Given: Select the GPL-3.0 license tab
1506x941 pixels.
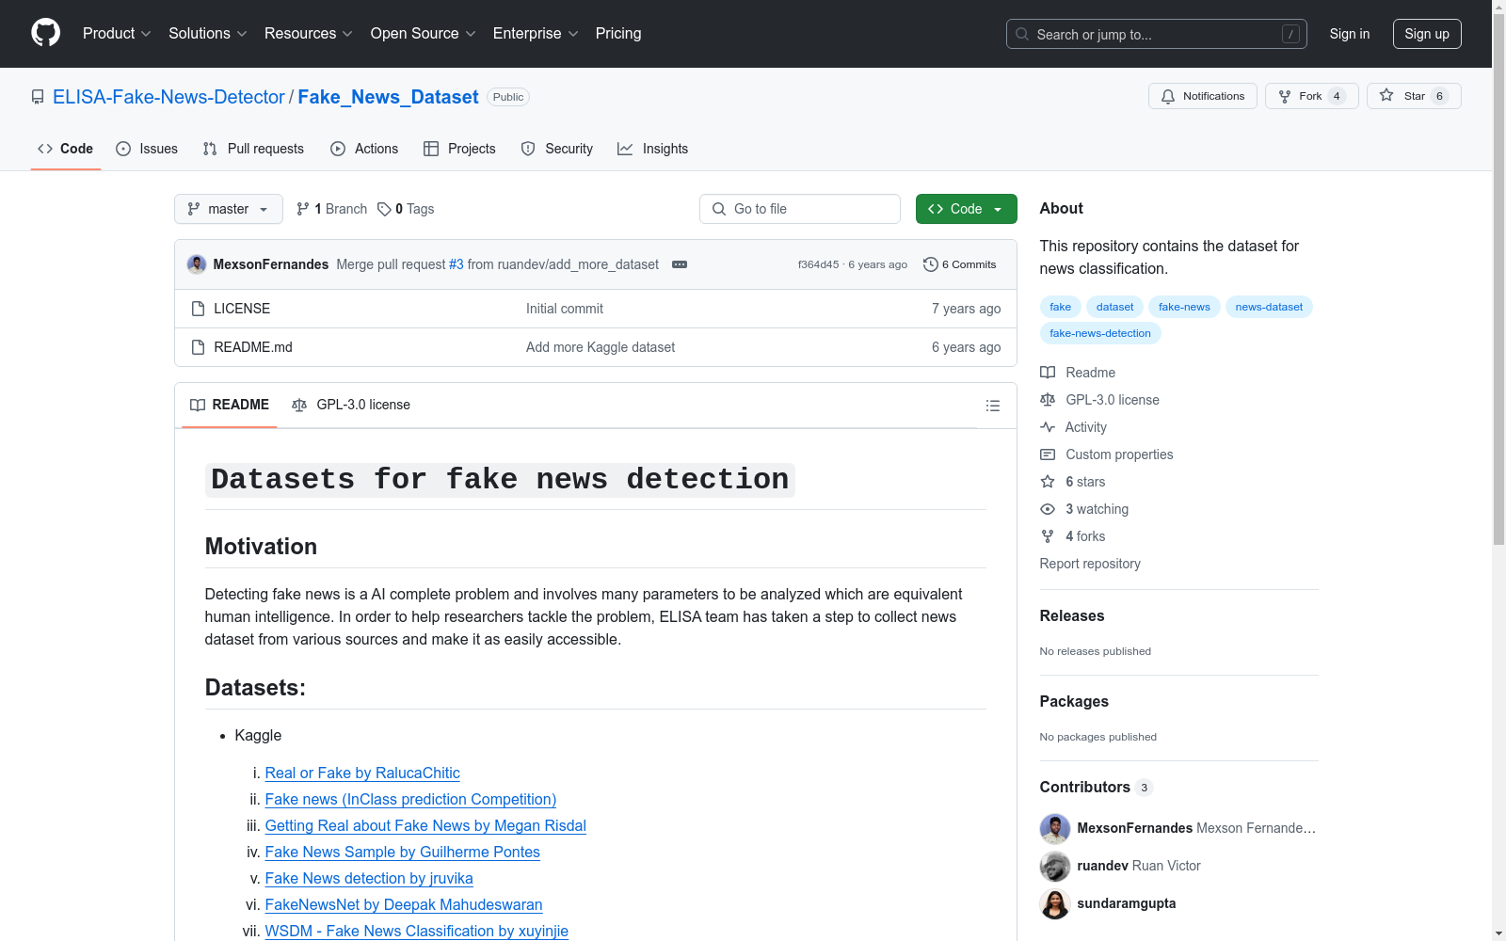Looking at the screenshot, I should point(351,405).
